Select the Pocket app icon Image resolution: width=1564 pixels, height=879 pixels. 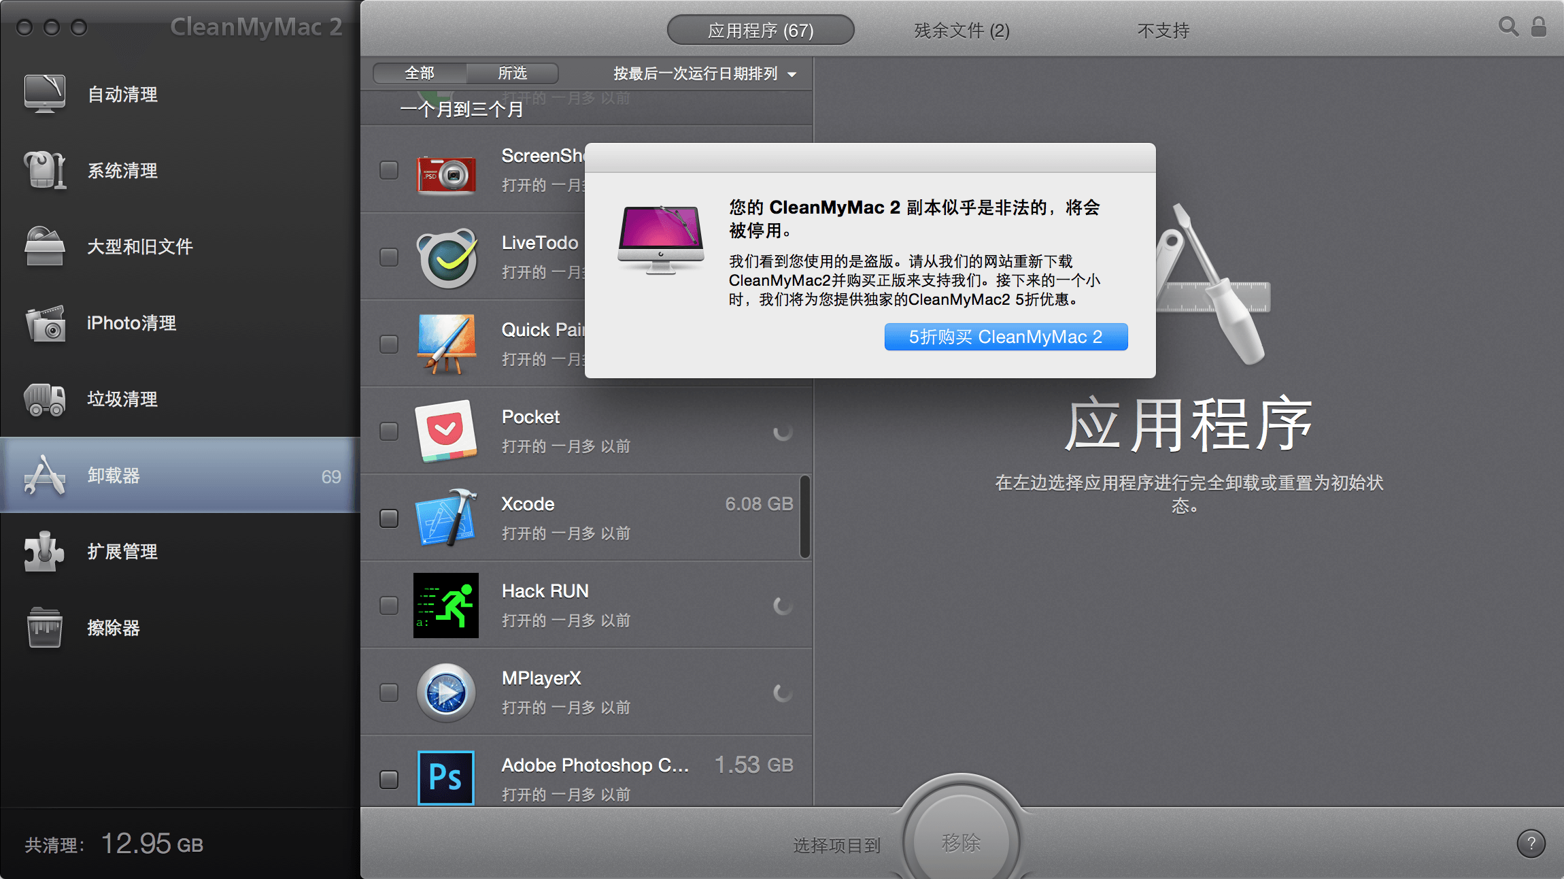tap(446, 431)
